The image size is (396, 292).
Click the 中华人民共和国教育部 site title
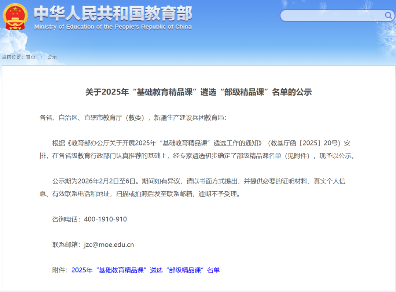[x=113, y=14]
